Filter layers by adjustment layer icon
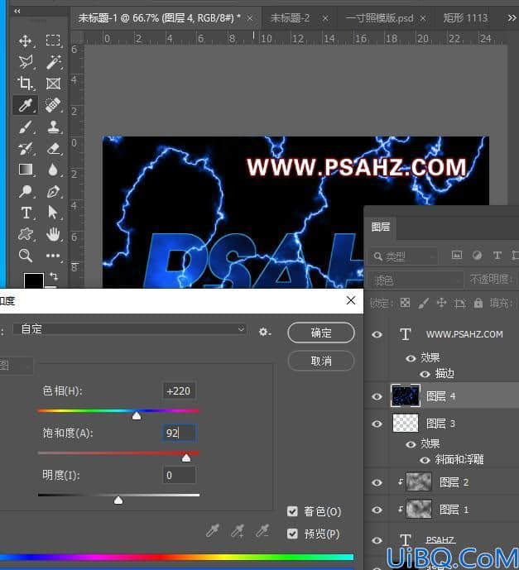This screenshot has width=519, height=570. (477, 256)
